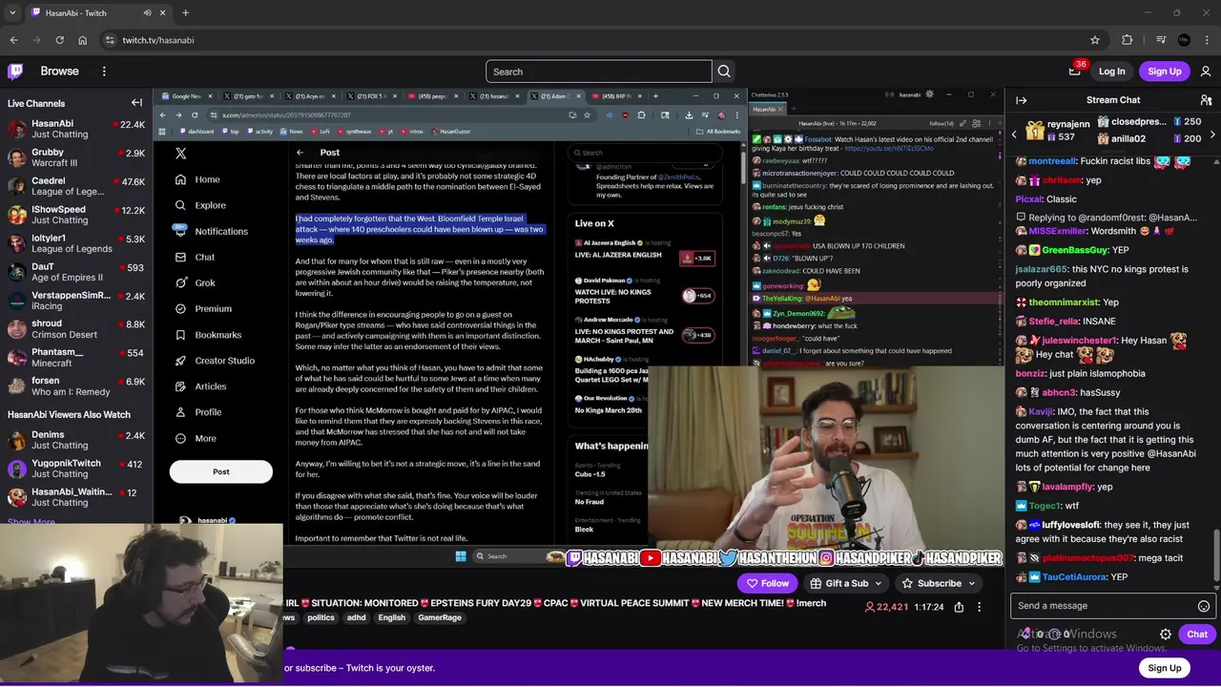This screenshot has width=1221, height=687.
Task: Open the three-dot menu beside Browse
Action: [104, 71]
